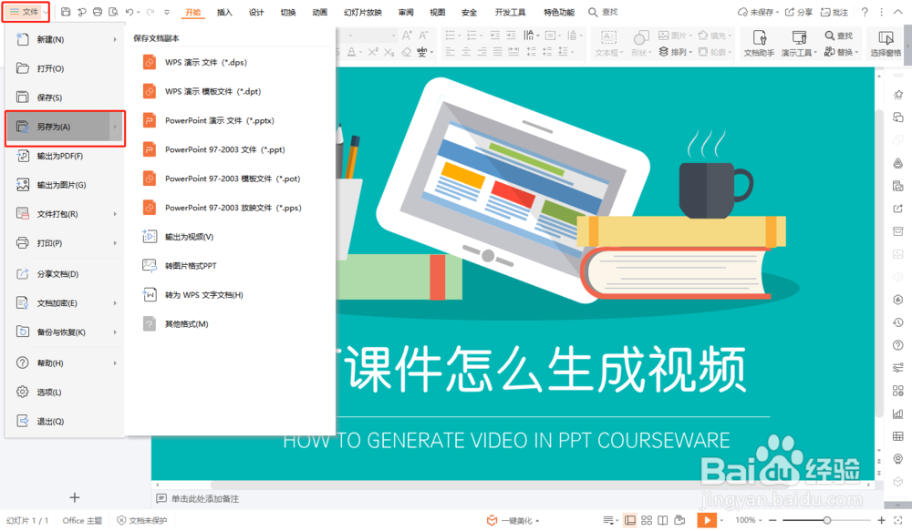Switch to reading view book icon
This screenshot has height=531, width=912.
(x=662, y=520)
